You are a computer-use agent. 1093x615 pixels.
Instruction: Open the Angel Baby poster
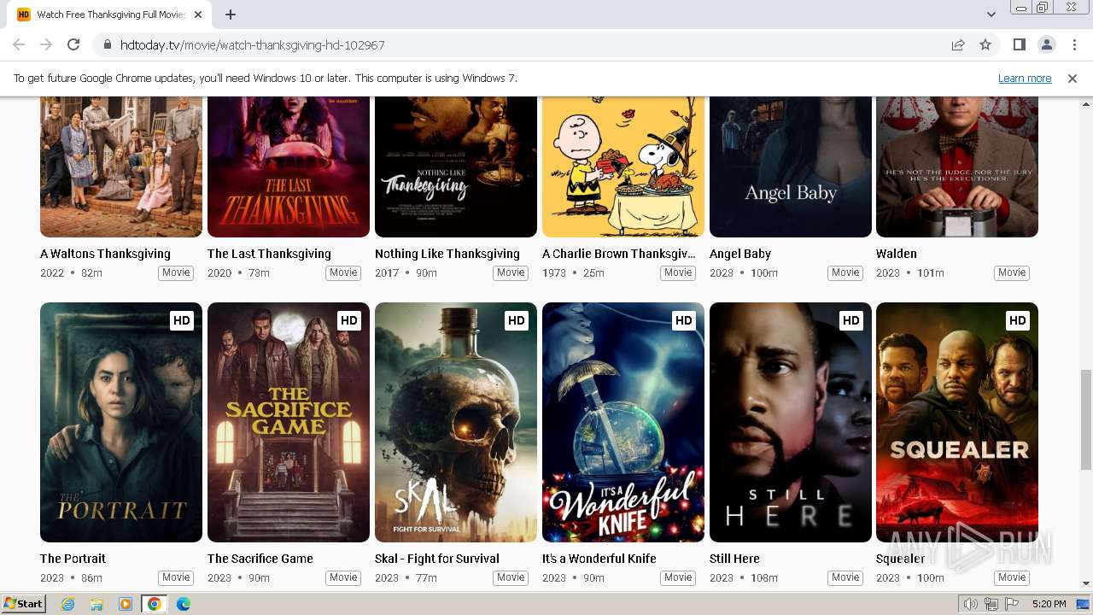[791, 167]
